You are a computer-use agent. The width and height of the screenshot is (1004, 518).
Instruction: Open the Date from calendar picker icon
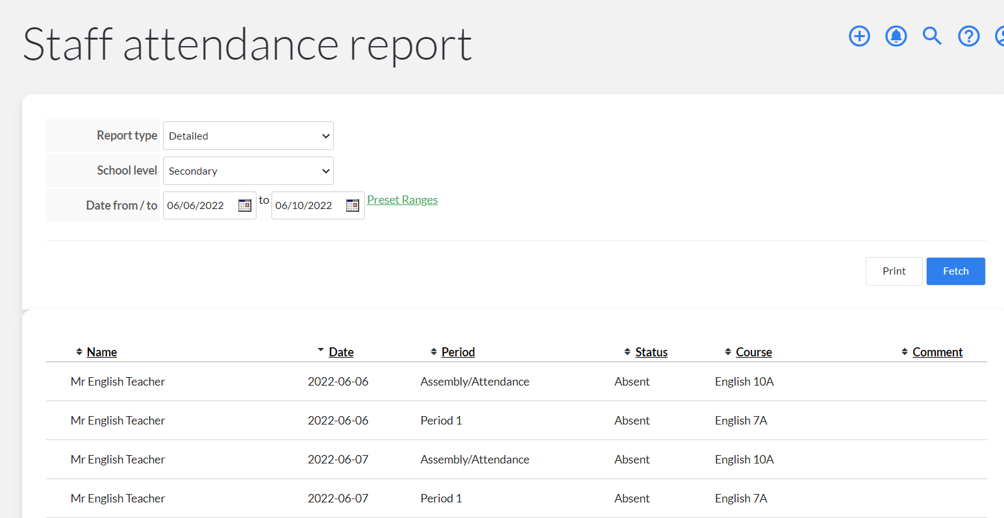click(x=245, y=205)
